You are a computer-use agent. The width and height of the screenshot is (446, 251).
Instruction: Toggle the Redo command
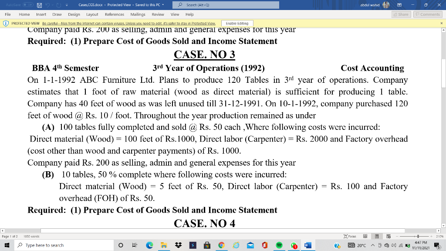[58, 4]
